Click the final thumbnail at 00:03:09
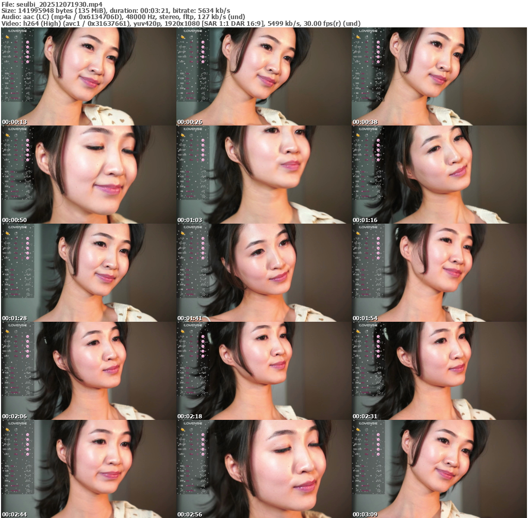This screenshot has width=528, height=518. (439, 468)
